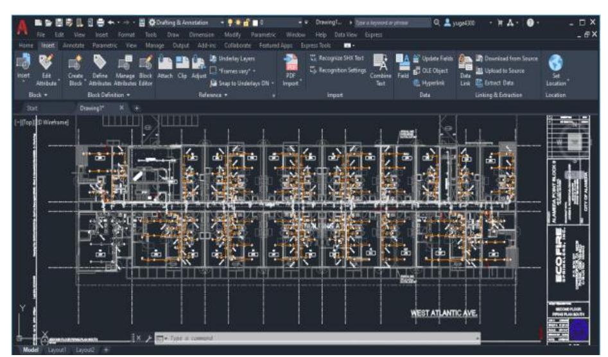The height and width of the screenshot is (357, 608).
Task: Click the search magnifier icon in title bar
Action: pos(437,22)
